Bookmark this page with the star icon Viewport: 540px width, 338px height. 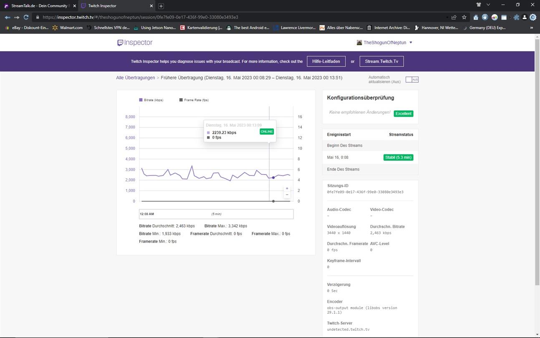(x=464, y=17)
